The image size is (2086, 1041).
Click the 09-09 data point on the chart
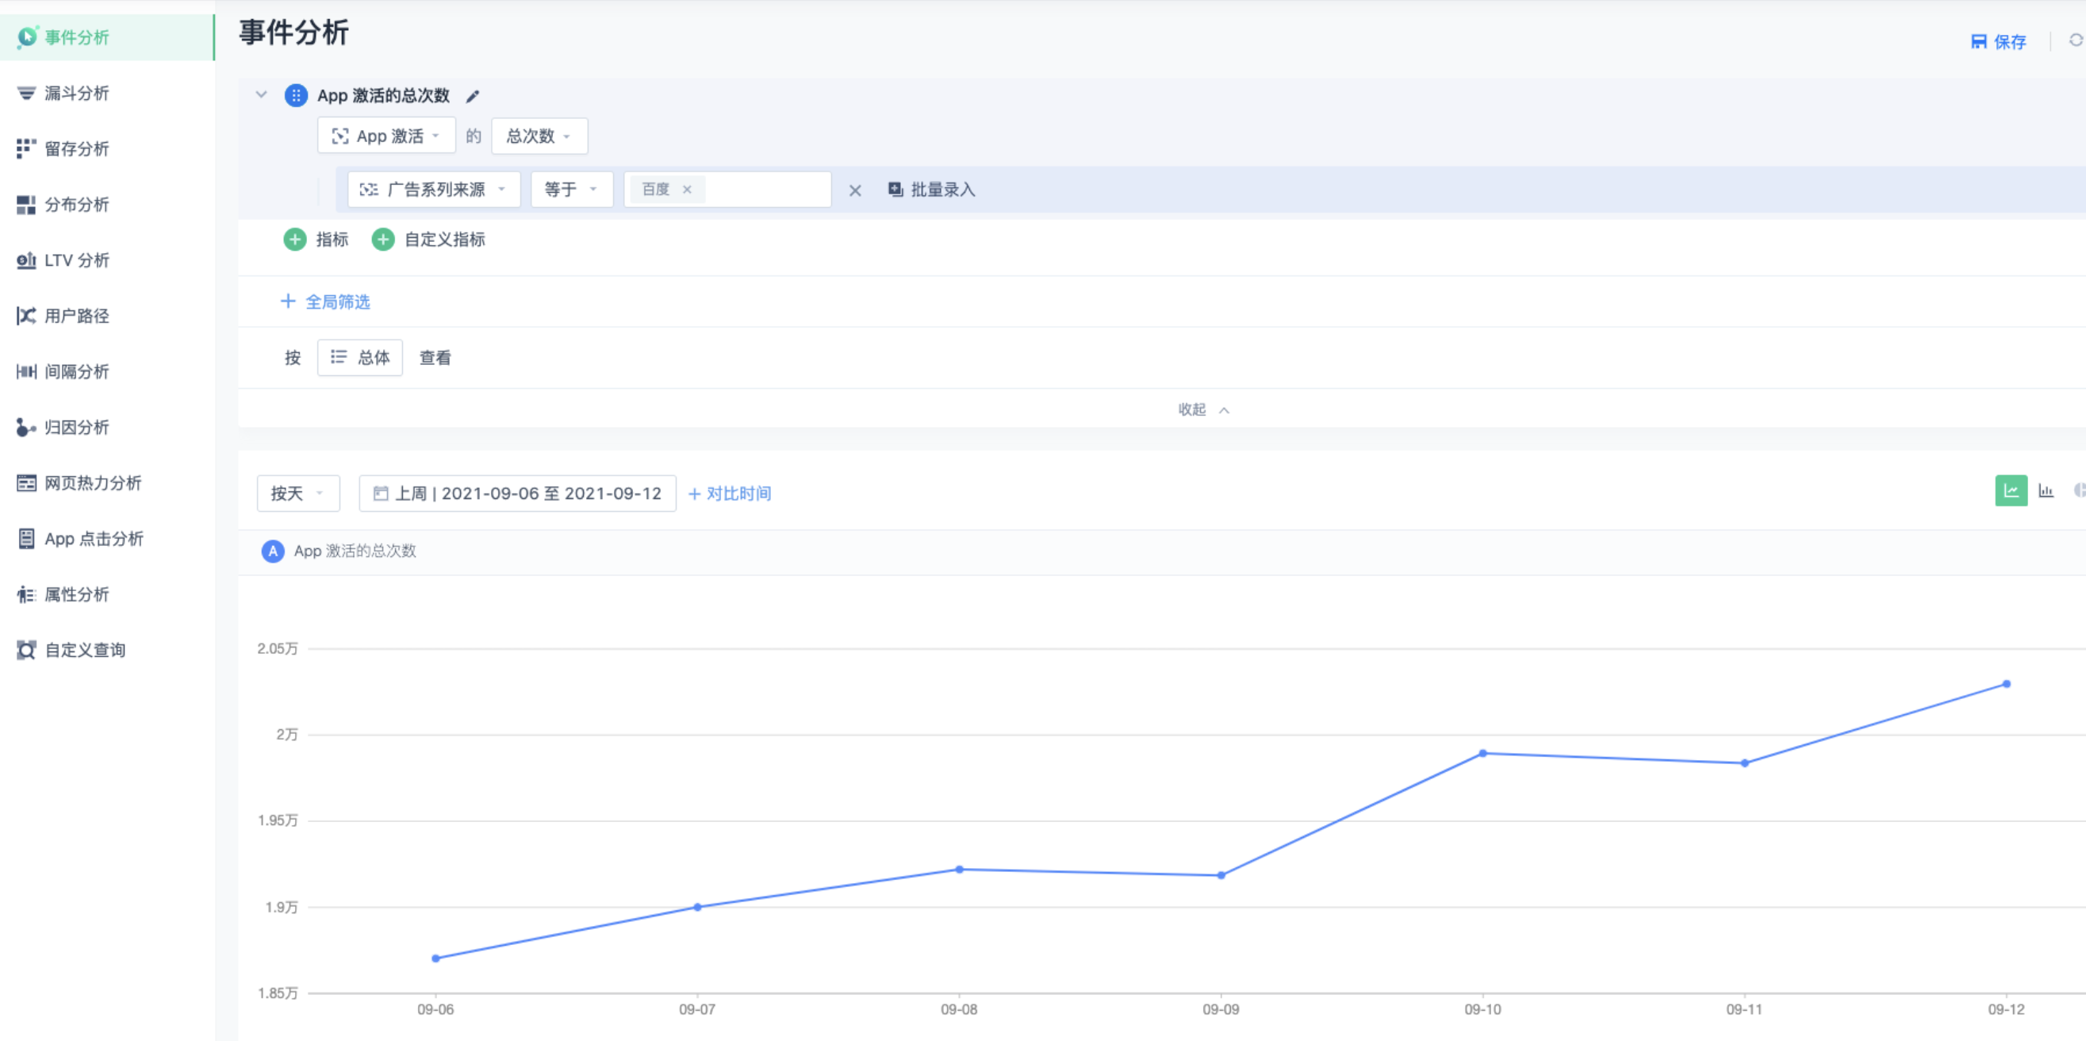(x=1221, y=876)
